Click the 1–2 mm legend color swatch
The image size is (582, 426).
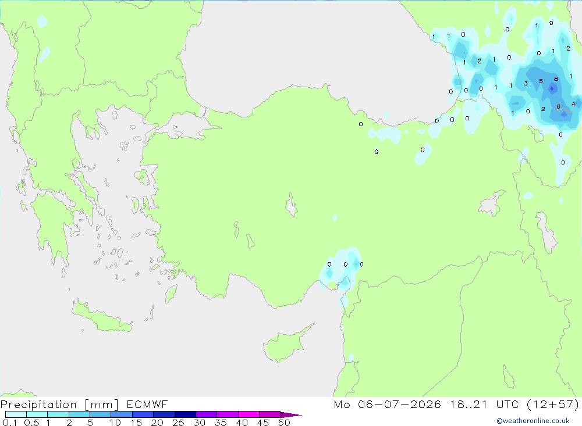tap(58, 414)
